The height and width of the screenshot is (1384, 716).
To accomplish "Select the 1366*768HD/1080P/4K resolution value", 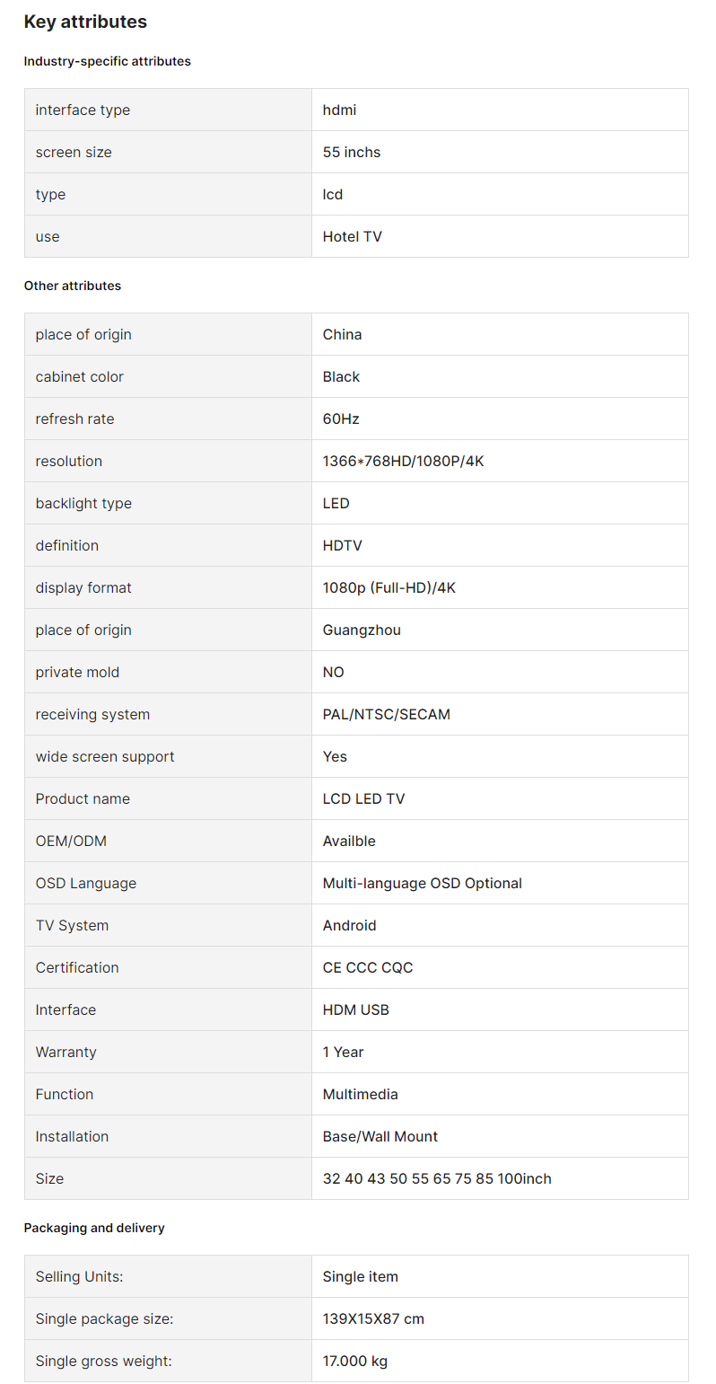I will [404, 461].
